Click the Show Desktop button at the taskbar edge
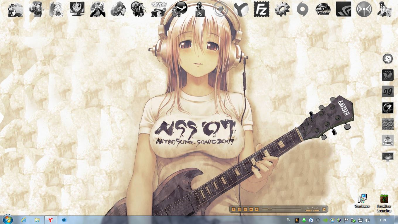398x224 pixels. (x=396, y=220)
